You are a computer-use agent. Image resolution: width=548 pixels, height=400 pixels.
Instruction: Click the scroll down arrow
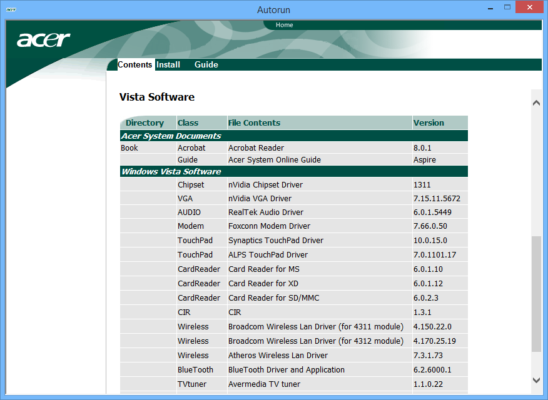pos(536,379)
